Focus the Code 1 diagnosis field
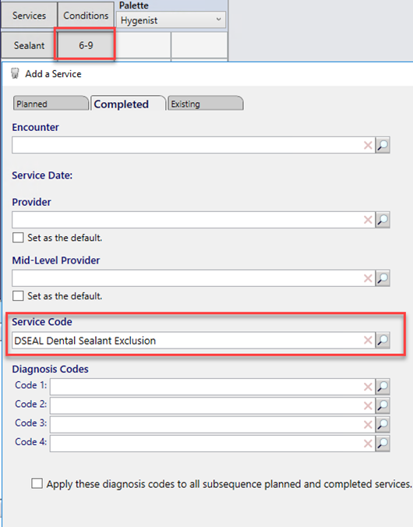Screen dimensions: 413x527 213,387
